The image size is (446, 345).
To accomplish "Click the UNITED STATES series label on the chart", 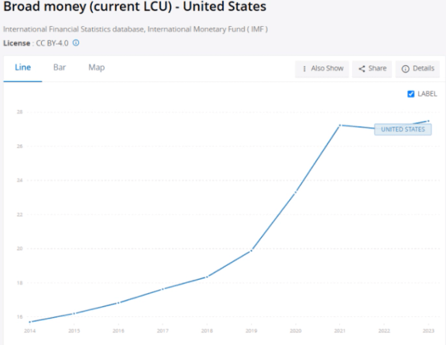I will [403, 129].
